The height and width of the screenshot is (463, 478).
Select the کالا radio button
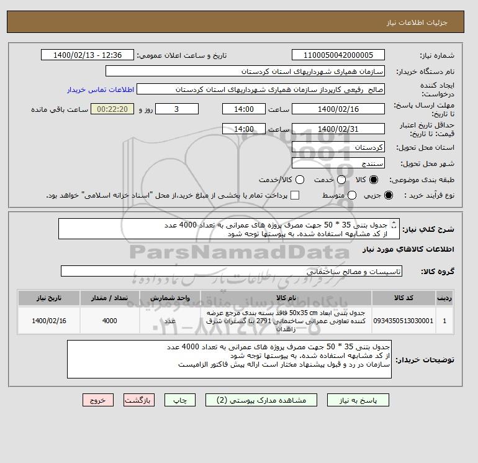click(x=374, y=180)
